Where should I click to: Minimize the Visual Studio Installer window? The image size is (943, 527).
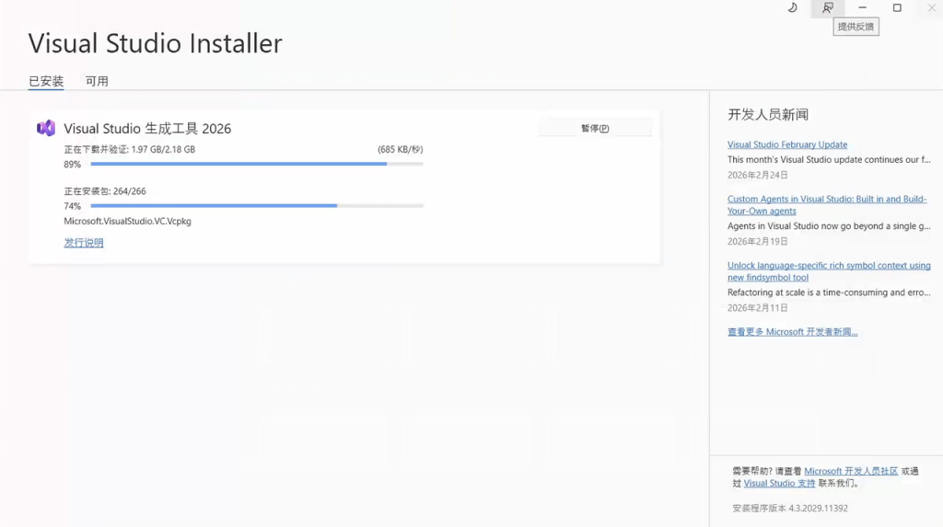point(863,8)
